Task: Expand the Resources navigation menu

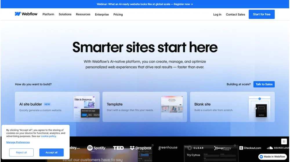Action: (x=83, y=14)
